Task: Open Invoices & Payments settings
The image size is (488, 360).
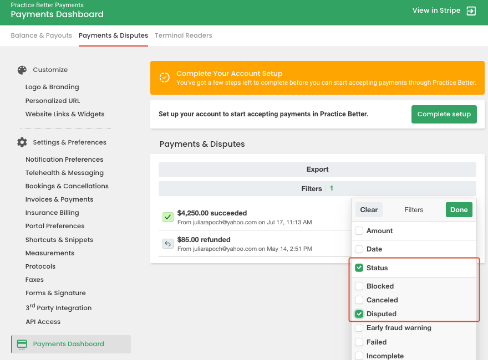Action: (59, 199)
